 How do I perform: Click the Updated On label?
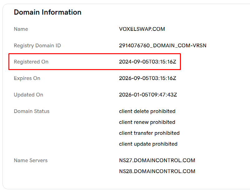[28, 95]
